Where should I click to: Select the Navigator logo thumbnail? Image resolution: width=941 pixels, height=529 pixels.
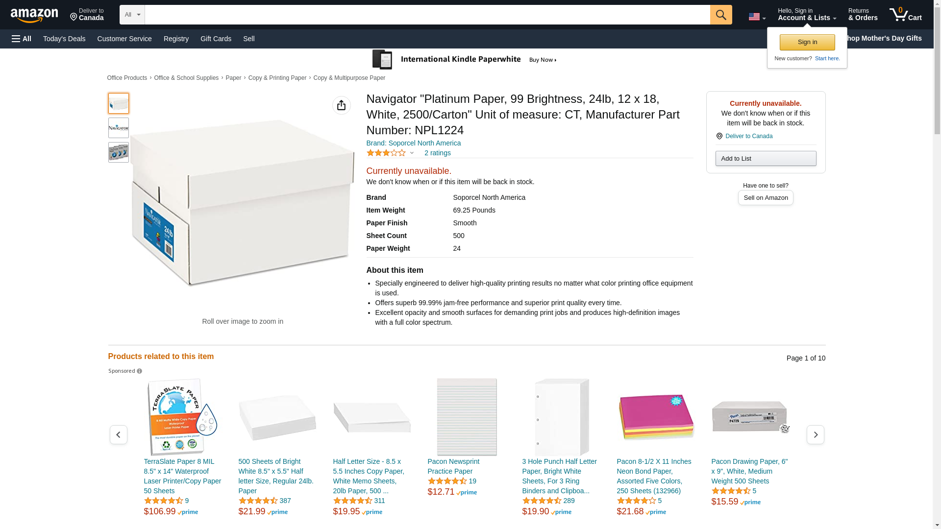coord(119,128)
